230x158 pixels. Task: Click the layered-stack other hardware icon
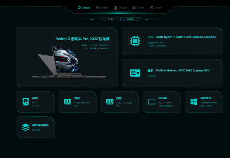[26, 127]
